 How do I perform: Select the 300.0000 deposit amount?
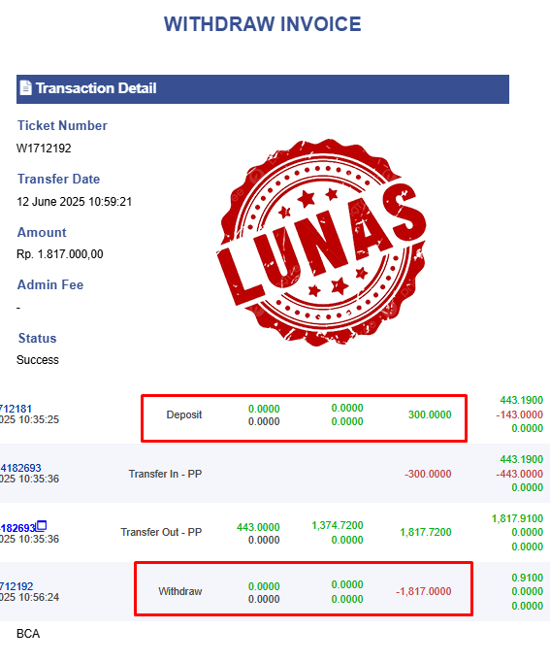point(430,414)
